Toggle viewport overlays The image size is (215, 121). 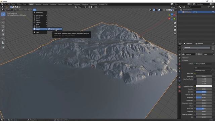coord(159,10)
